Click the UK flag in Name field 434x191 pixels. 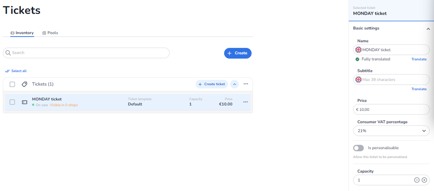coord(358,50)
